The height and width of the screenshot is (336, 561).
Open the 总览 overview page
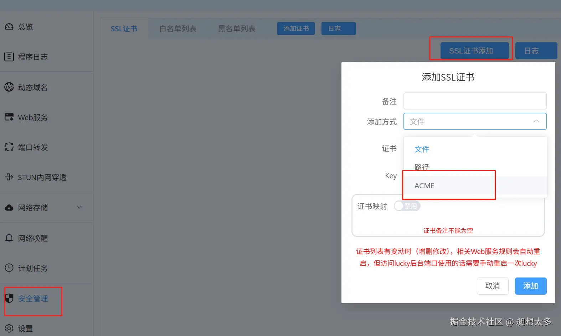tap(25, 27)
